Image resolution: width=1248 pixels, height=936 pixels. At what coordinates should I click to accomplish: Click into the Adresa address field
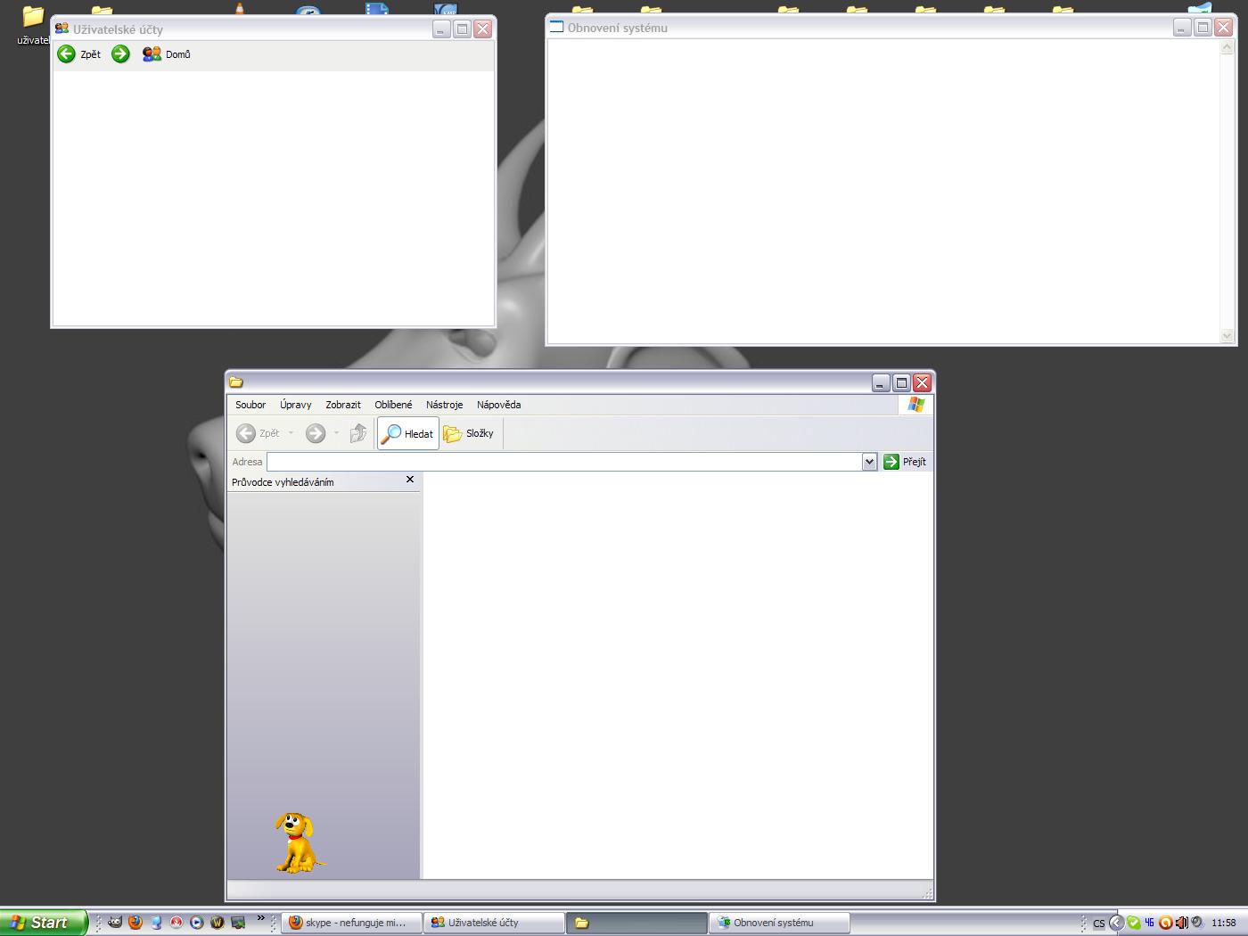pos(565,462)
